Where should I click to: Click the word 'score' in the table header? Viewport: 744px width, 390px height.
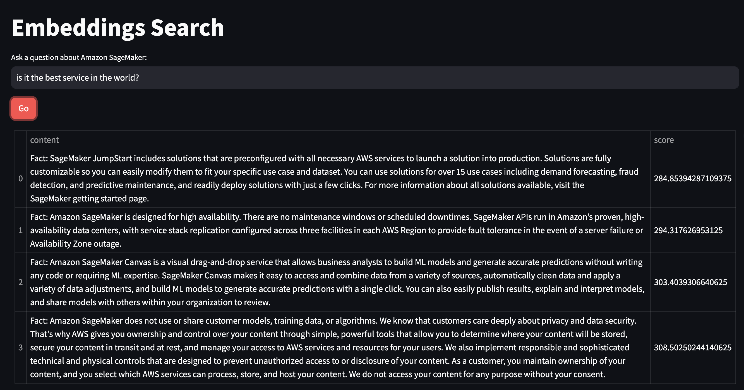[664, 140]
